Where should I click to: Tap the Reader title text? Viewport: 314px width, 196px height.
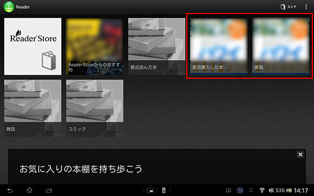23,7
